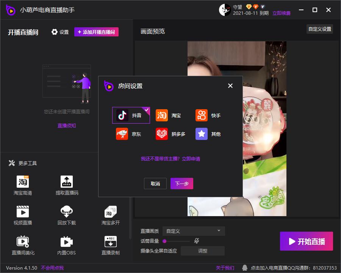The width and height of the screenshot is (341, 273).
Task: Click the 设置 gear icon
Action: click(54, 32)
